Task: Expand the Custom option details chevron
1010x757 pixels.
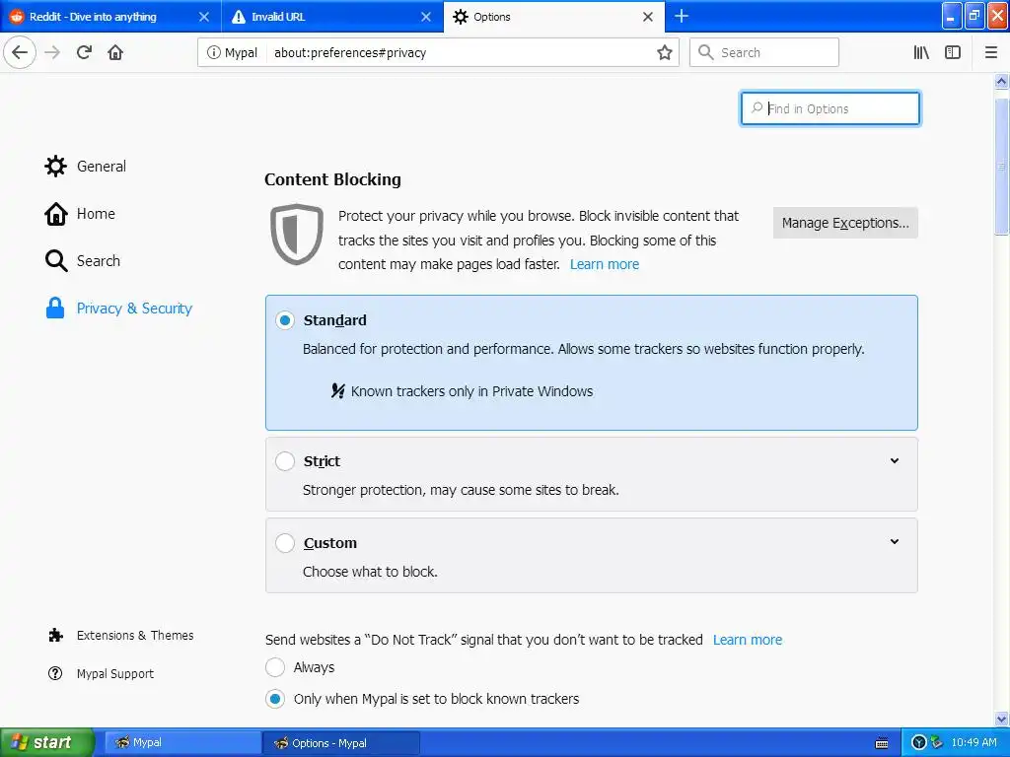Action: (x=895, y=541)
